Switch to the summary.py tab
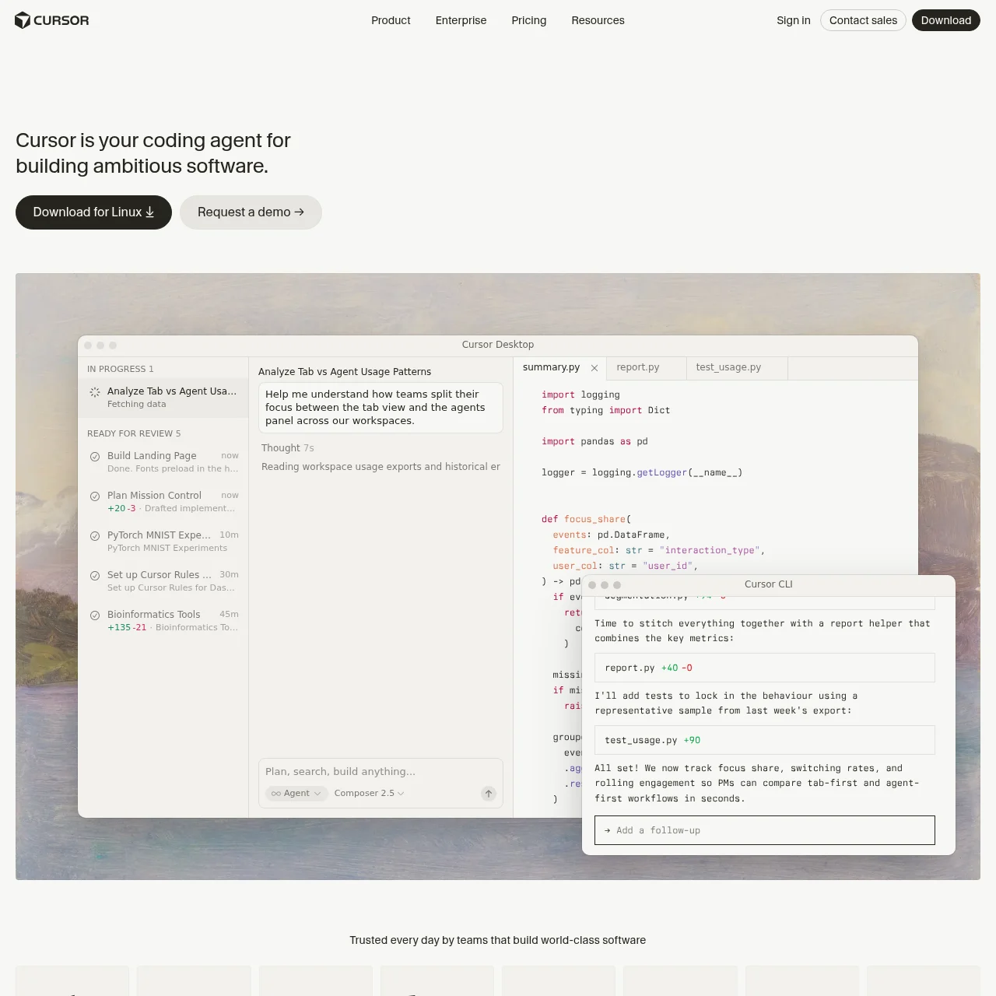Image resolution: width=996 pixels, height=996 pixels. [551, 367]
